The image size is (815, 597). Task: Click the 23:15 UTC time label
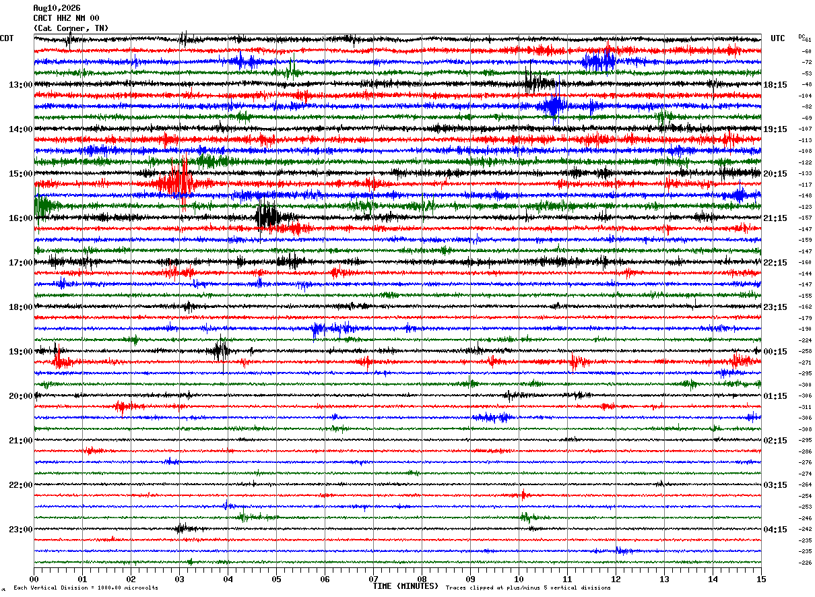(x=775, y=307)
